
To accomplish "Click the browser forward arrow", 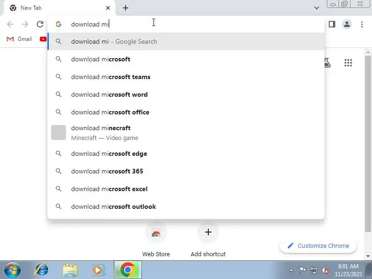I will (25, 24).
